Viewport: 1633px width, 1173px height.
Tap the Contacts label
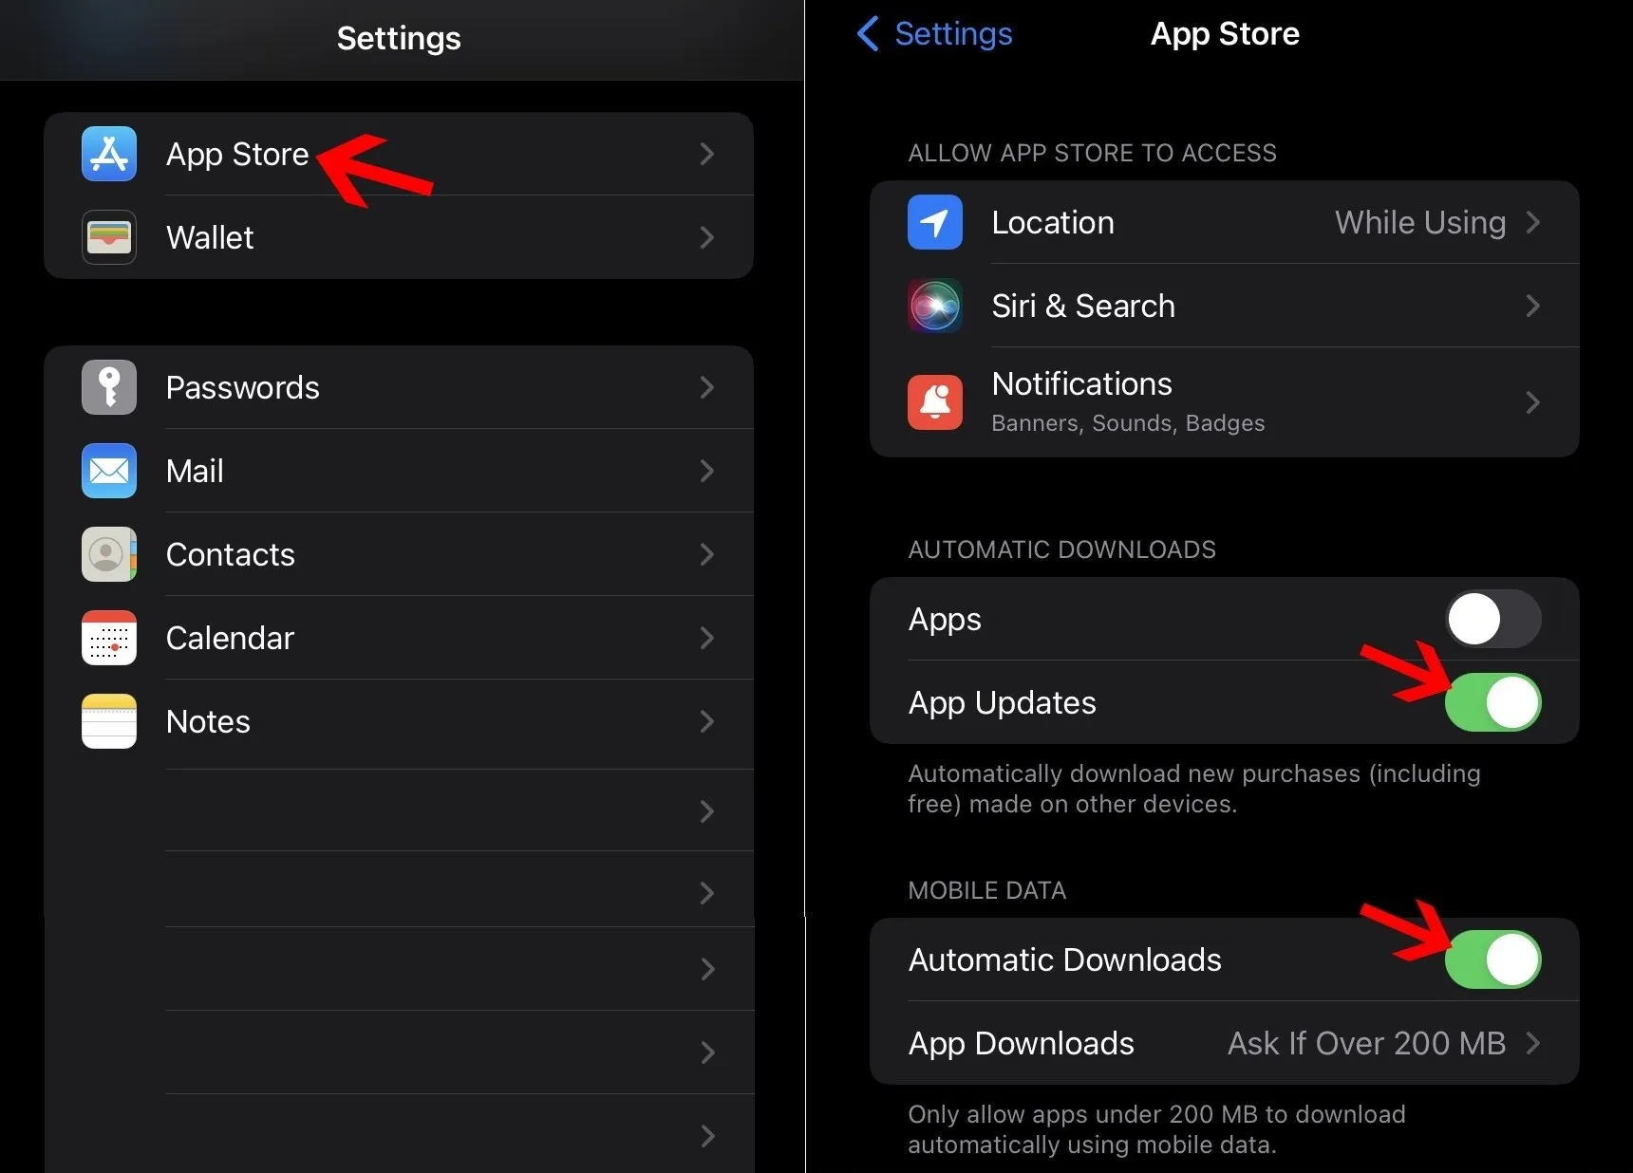(x=231, y=554)
